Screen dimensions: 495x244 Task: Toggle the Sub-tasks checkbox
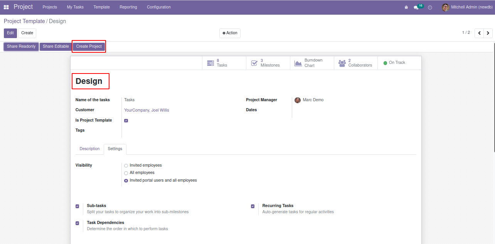(x=77, y=206)
